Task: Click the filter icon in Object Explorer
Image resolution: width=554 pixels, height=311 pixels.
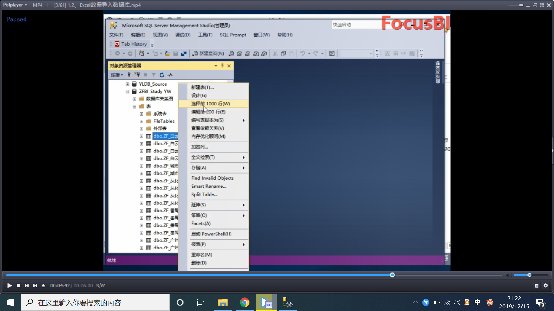Action: coord(154,75)
